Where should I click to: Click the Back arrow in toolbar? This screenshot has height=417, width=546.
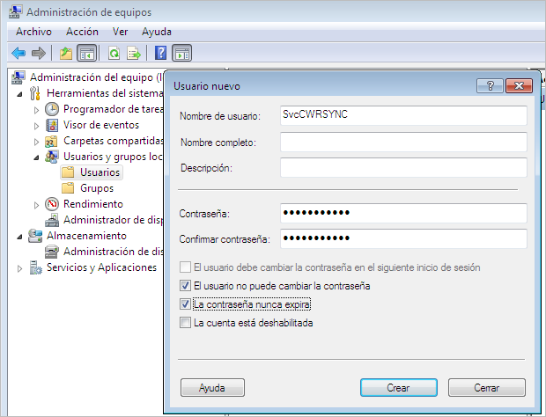click(18, 53)
